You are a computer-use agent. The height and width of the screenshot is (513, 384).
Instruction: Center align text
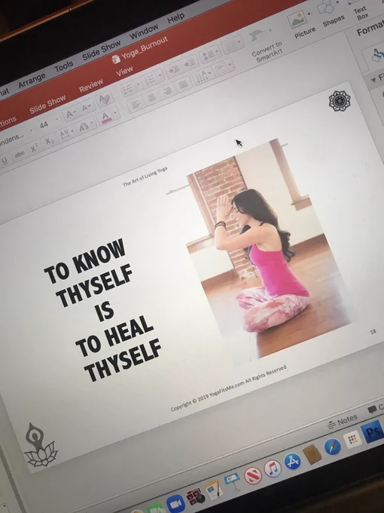click(151, 98)
